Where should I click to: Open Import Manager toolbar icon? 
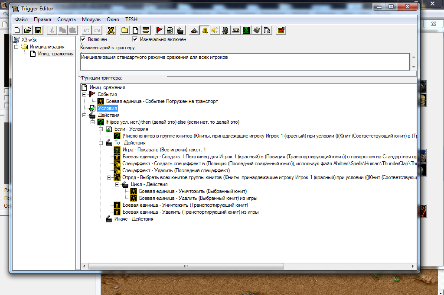tap(267, 30)
